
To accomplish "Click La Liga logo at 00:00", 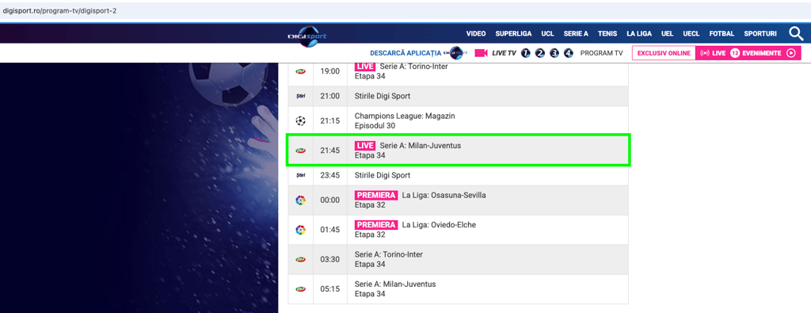I will 300,200.
